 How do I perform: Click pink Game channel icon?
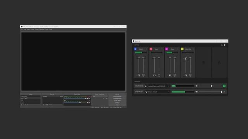pyautogui.click(x=151, y=49)
